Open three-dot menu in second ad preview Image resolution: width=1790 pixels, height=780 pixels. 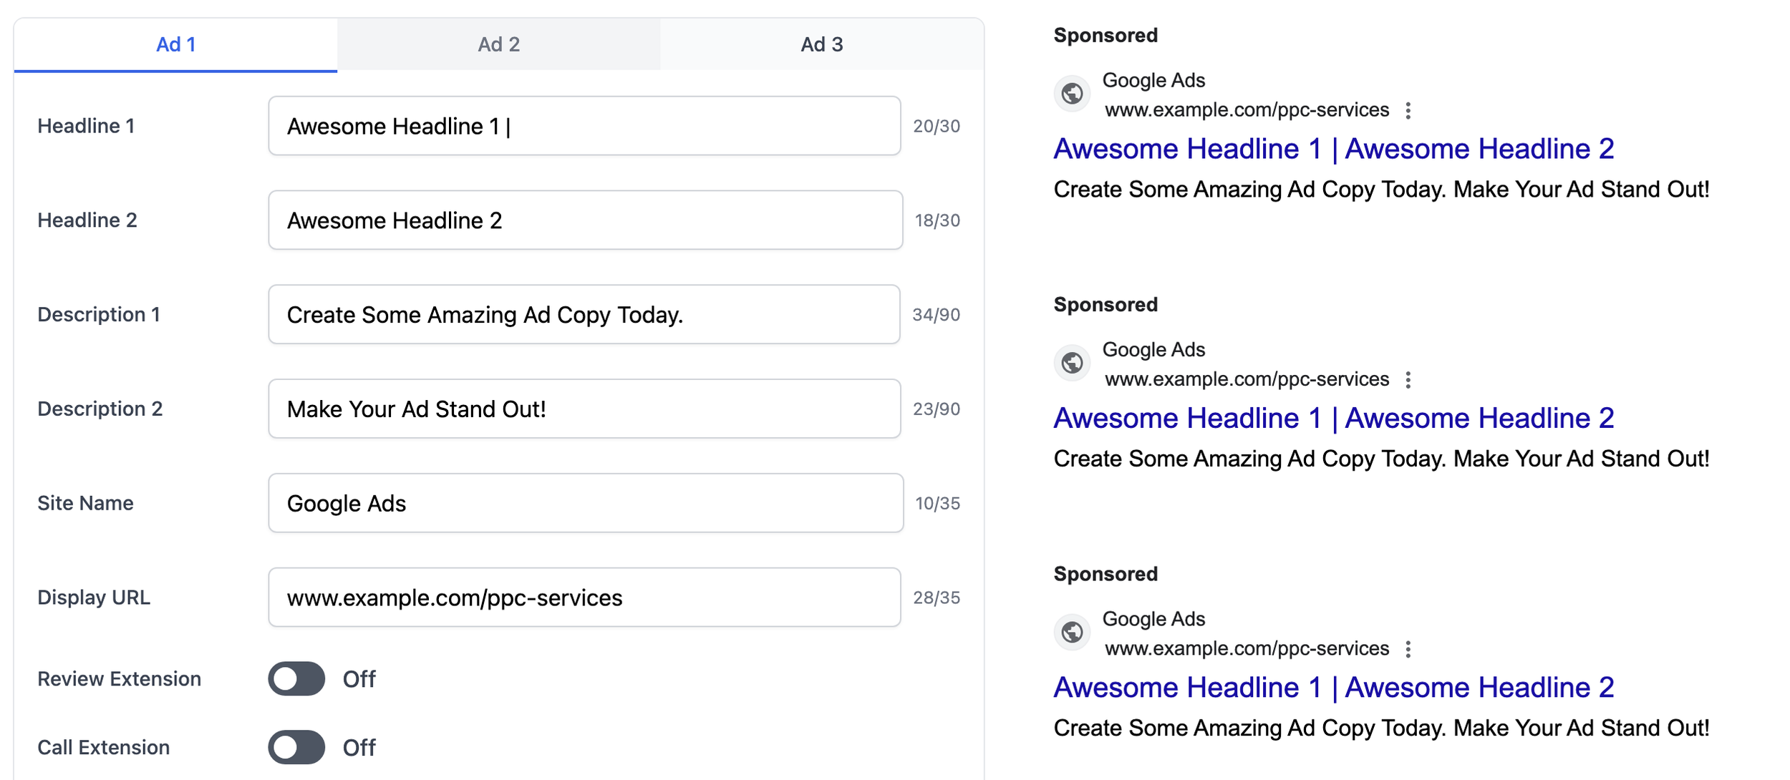(x=1408, y=380)
